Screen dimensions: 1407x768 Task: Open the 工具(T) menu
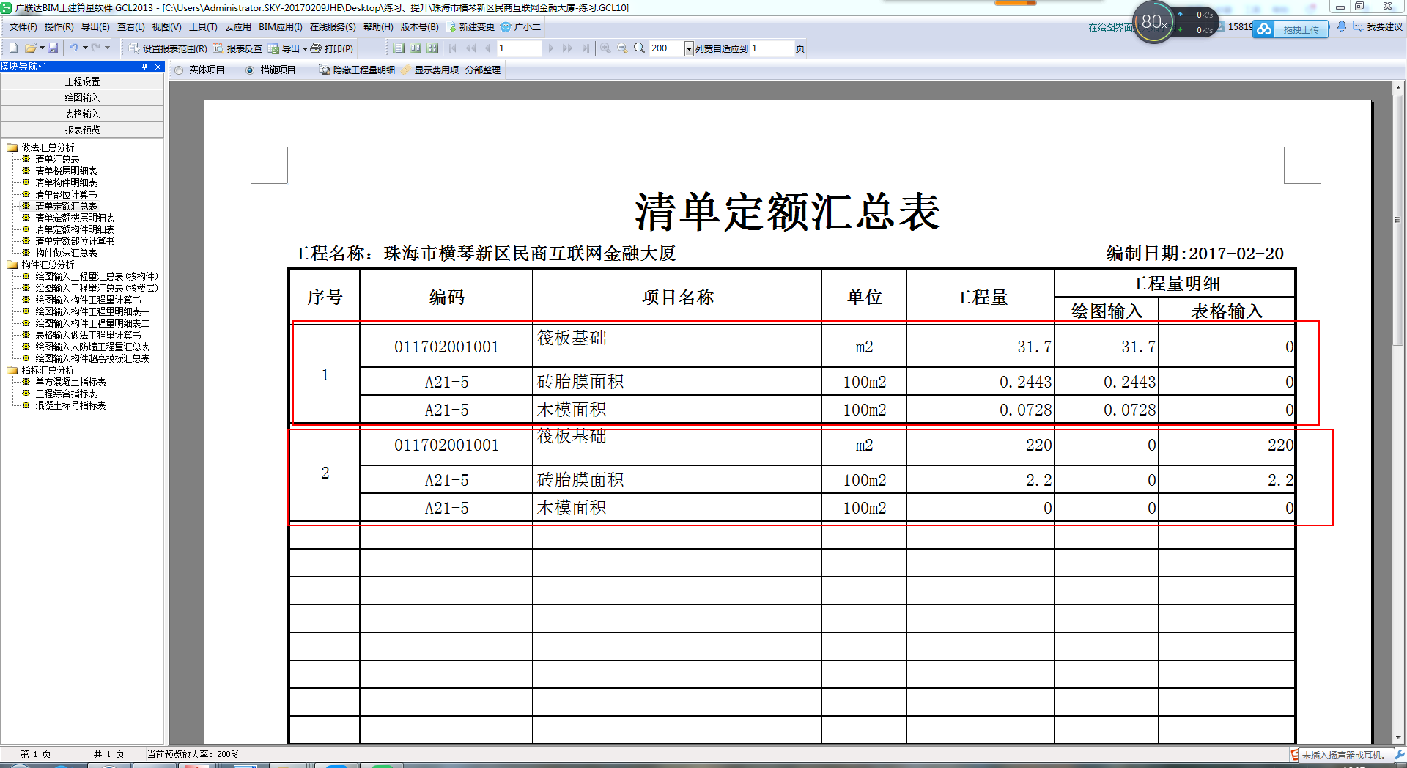(203, 27)
